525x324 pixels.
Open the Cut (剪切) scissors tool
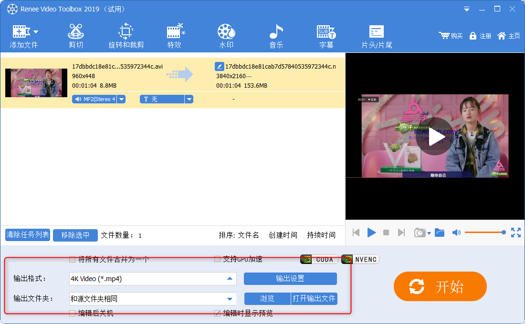[76, 36]
